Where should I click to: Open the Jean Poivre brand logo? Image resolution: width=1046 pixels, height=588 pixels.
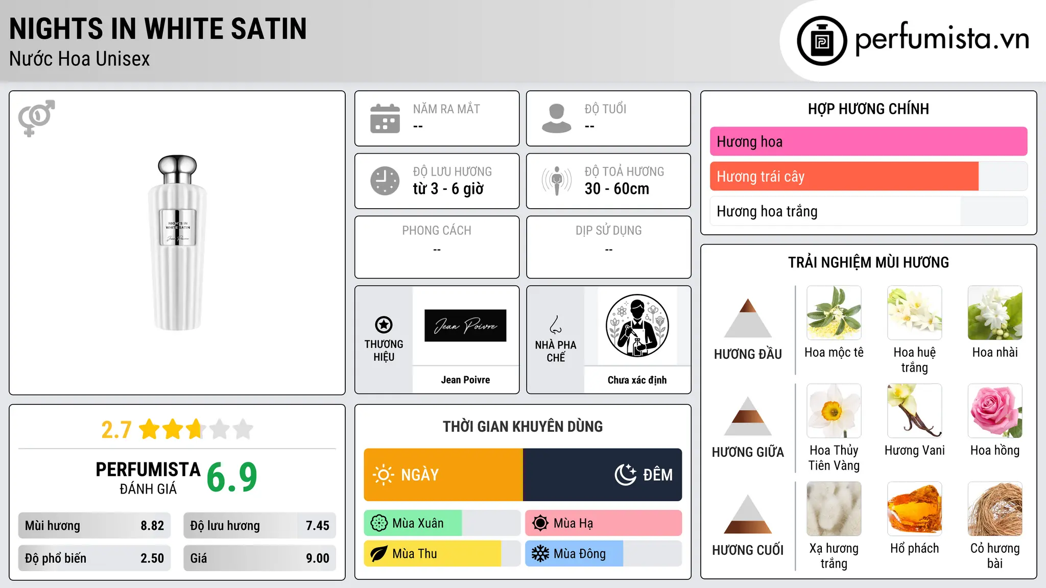[465, 326]
